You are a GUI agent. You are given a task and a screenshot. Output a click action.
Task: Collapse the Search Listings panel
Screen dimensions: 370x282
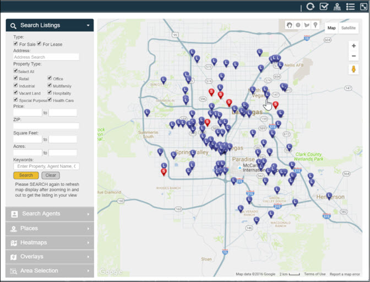88,25
